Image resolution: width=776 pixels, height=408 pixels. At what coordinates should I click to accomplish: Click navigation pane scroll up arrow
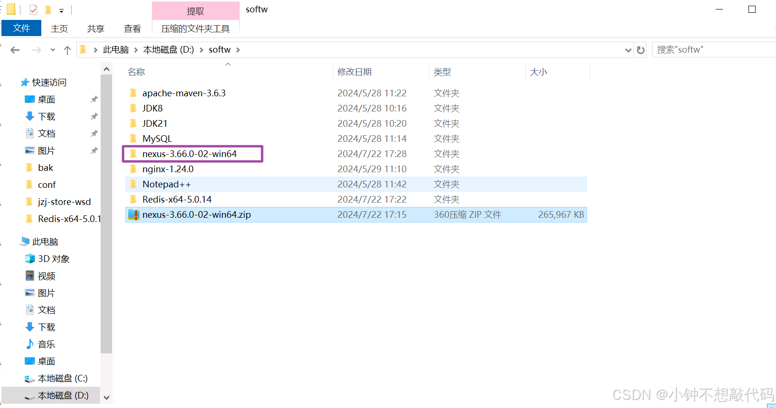[106, 69]
